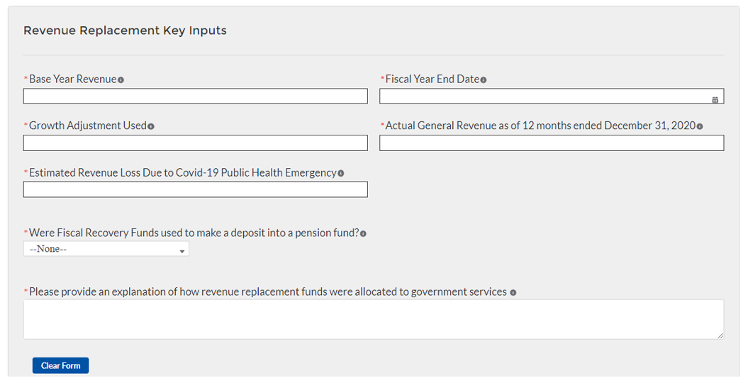
Task: Click info icon beside Fiscal Year End Date
Action: coord(484,80)
